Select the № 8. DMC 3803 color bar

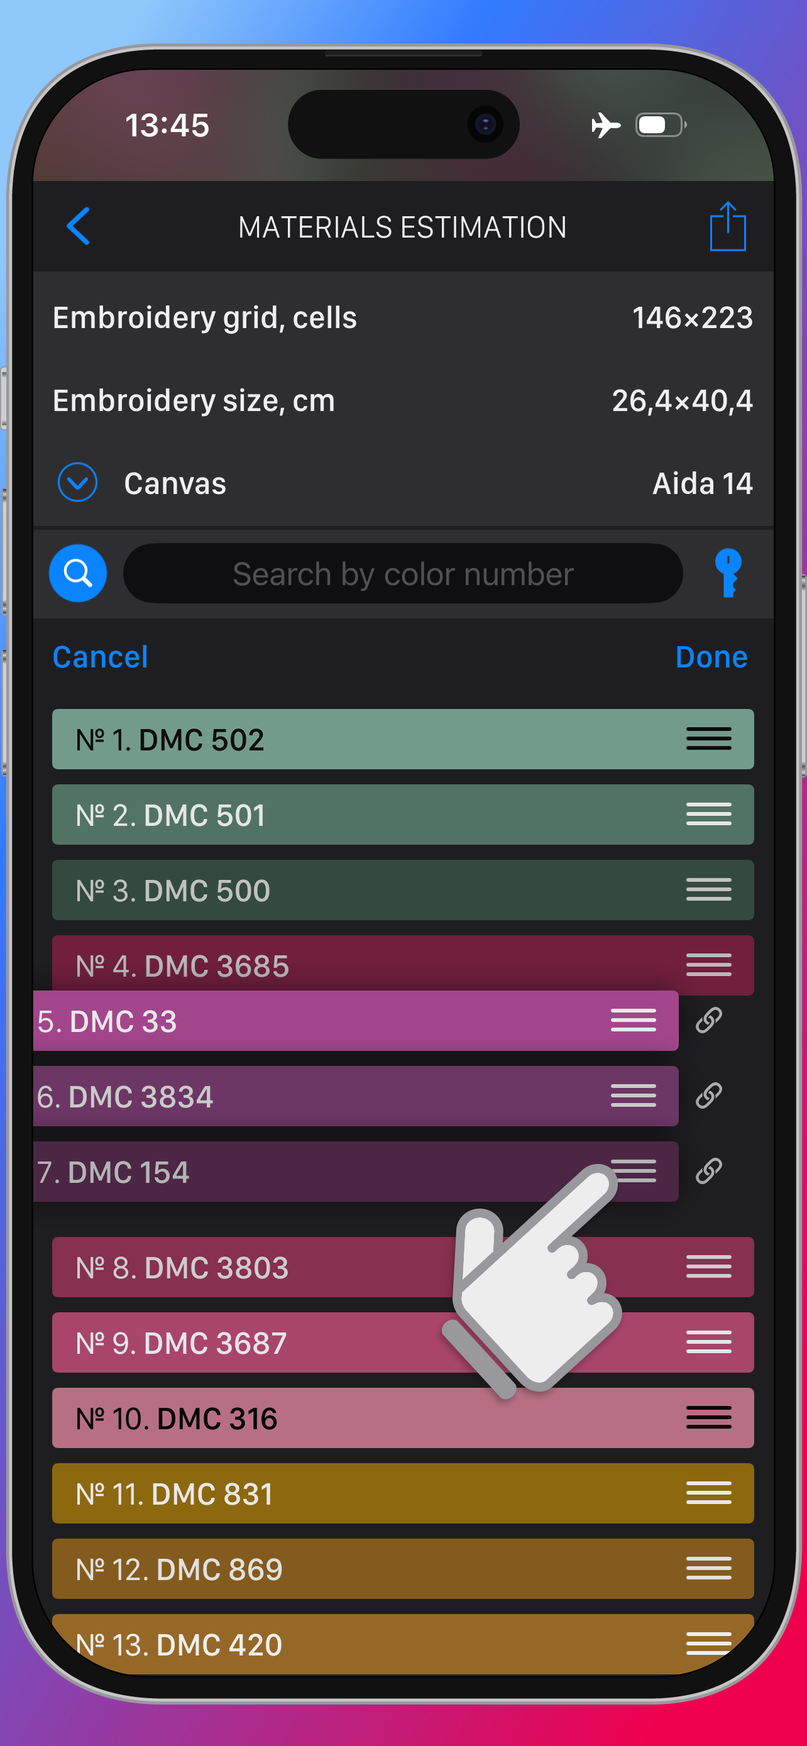pos(403,1266)
